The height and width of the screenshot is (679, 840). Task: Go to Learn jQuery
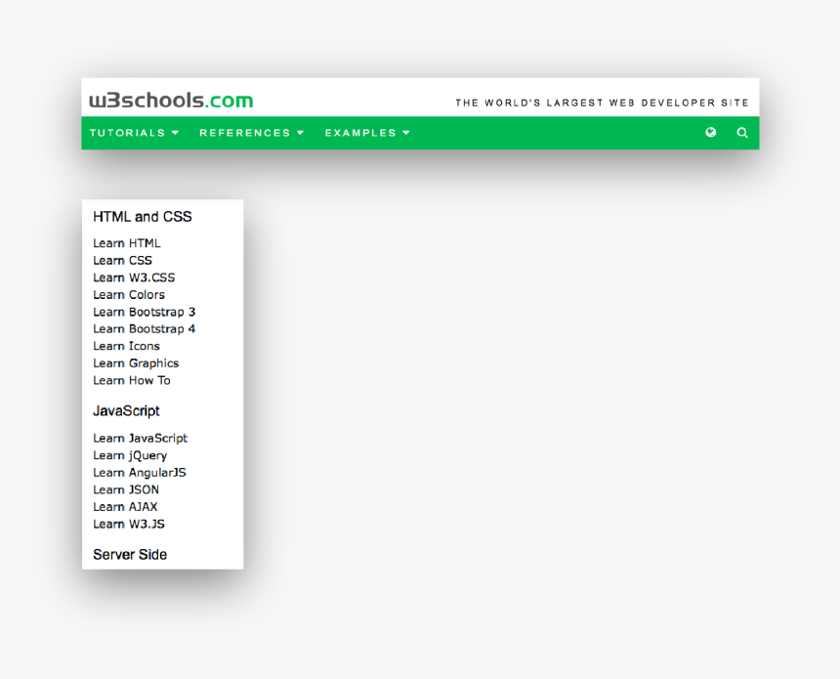click(130, 455)
